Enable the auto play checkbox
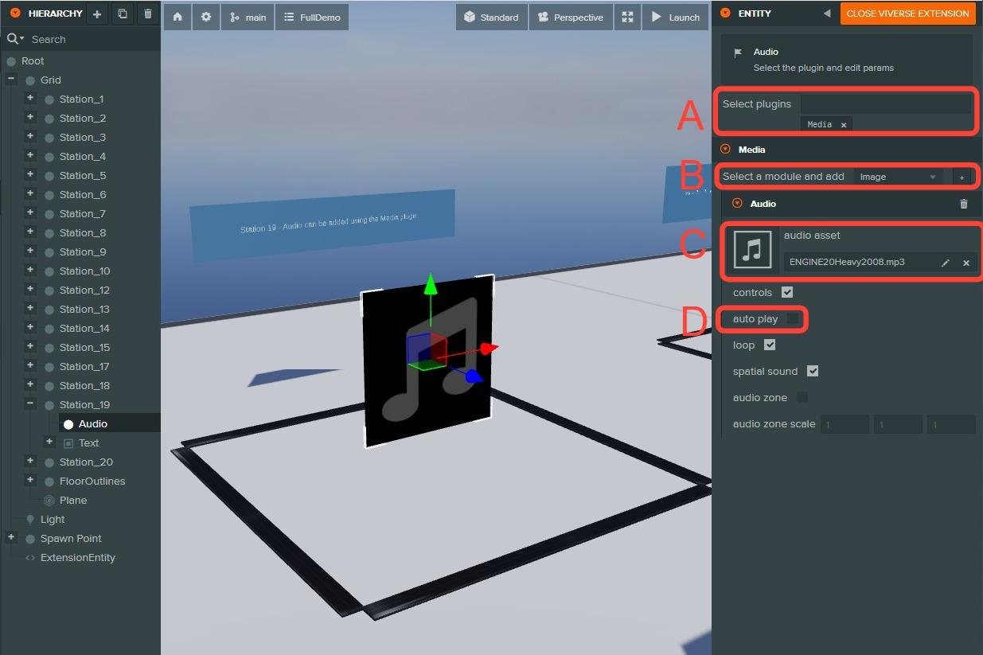This screenshot has height=655, width=983. click(x=793, y=318)
